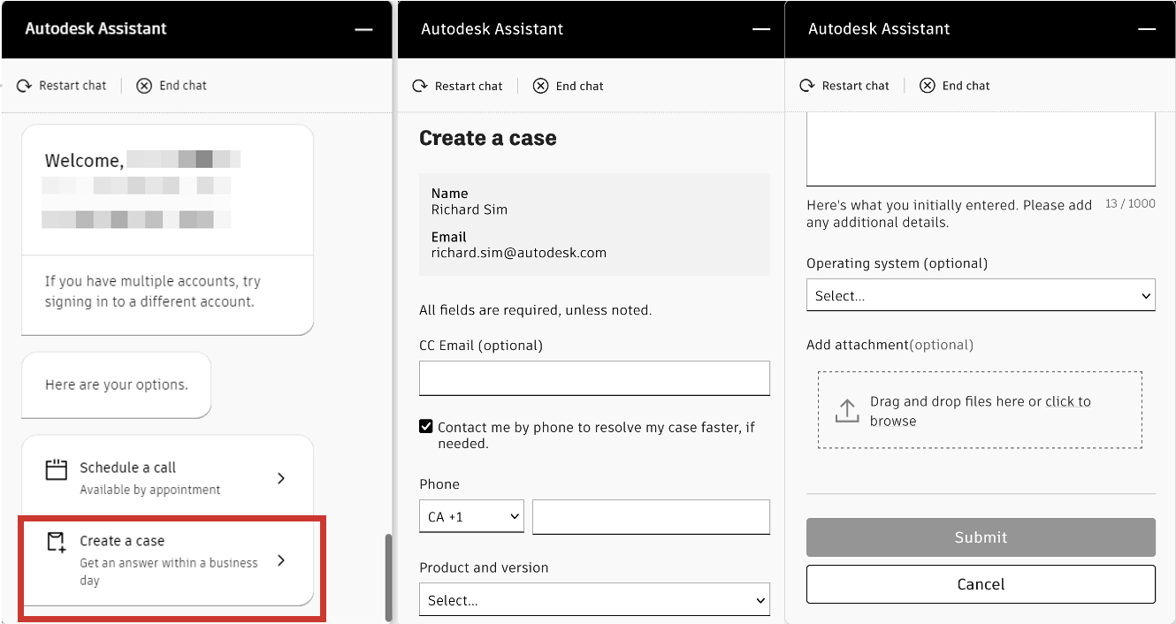Expand the Schedule a call option via its chevron
Screen dimensions: 1176x624
pos(280,477)
